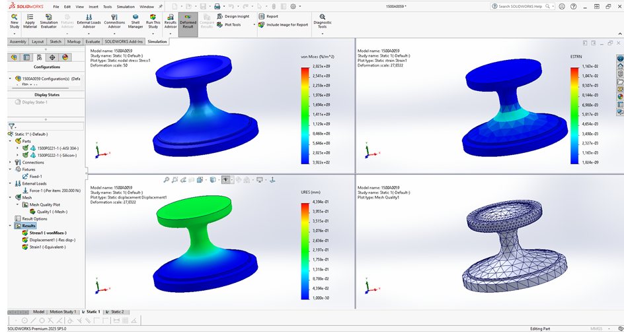Open the Insert menu
The image size is (624, 333).
tap(93, 7)
